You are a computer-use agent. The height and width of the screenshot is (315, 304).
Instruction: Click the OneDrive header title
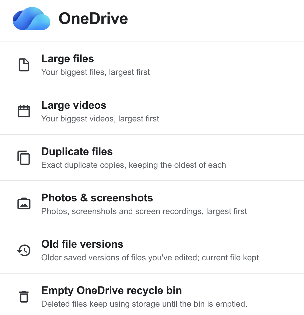(x=93, y=19)
